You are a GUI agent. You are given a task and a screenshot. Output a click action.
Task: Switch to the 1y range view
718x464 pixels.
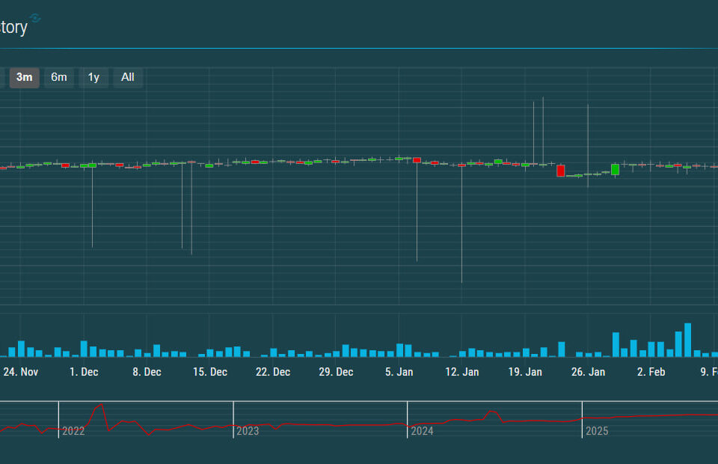(93, 77)
